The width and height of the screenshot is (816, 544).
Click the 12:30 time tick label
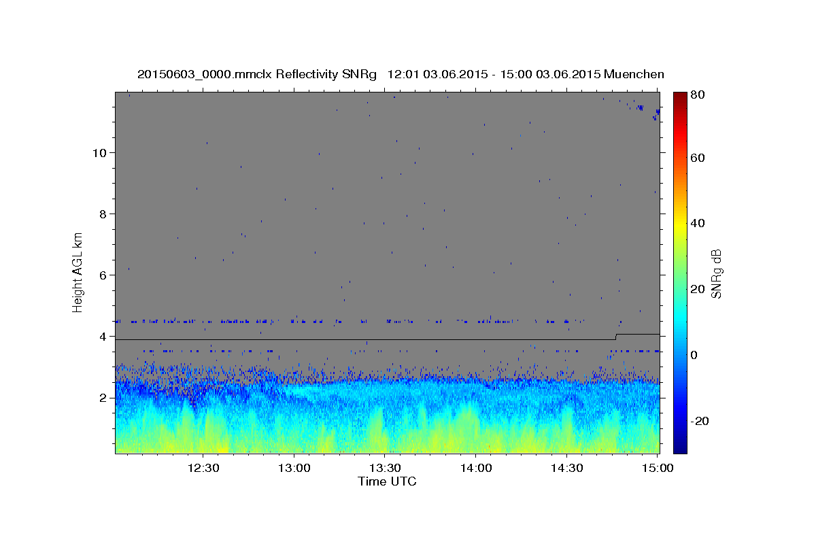203,469
